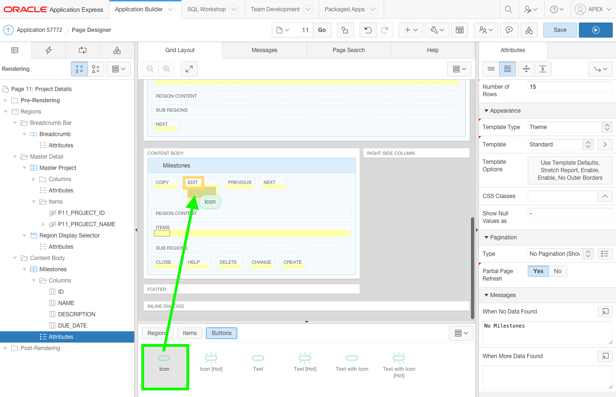Switch to the Help tab in the center pane
The width and height of the screenshot is (616, 397).
tap(433, 50)
